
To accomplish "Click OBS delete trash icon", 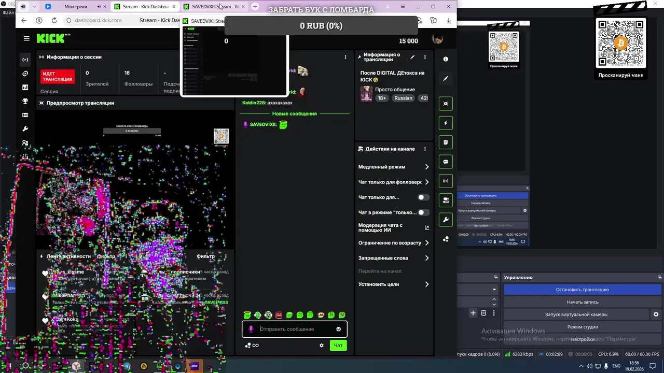I will click(x=483, y=313).
